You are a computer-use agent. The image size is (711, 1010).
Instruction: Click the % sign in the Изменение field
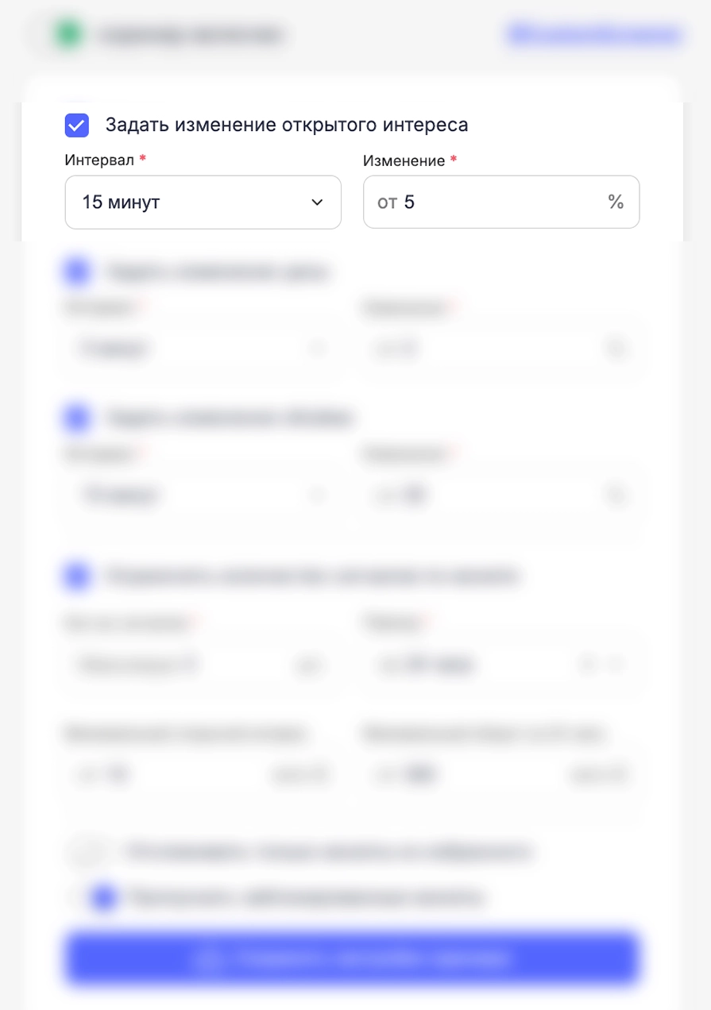[616, 202]
